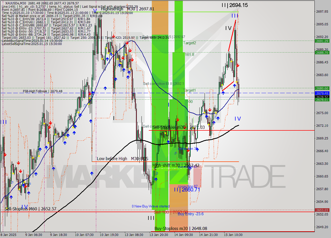Click the '13 Jan 20:30' time label
The image size is (331, 238).
coord(159,235)
